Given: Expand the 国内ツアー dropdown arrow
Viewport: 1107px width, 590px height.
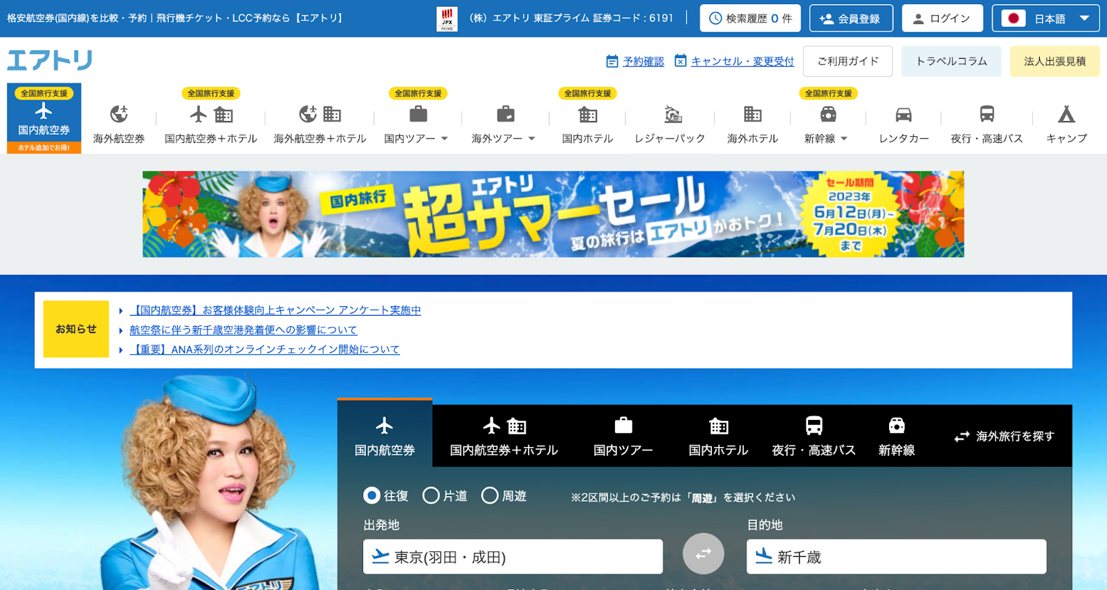Looking at the screenshot, I should [444, 139].
